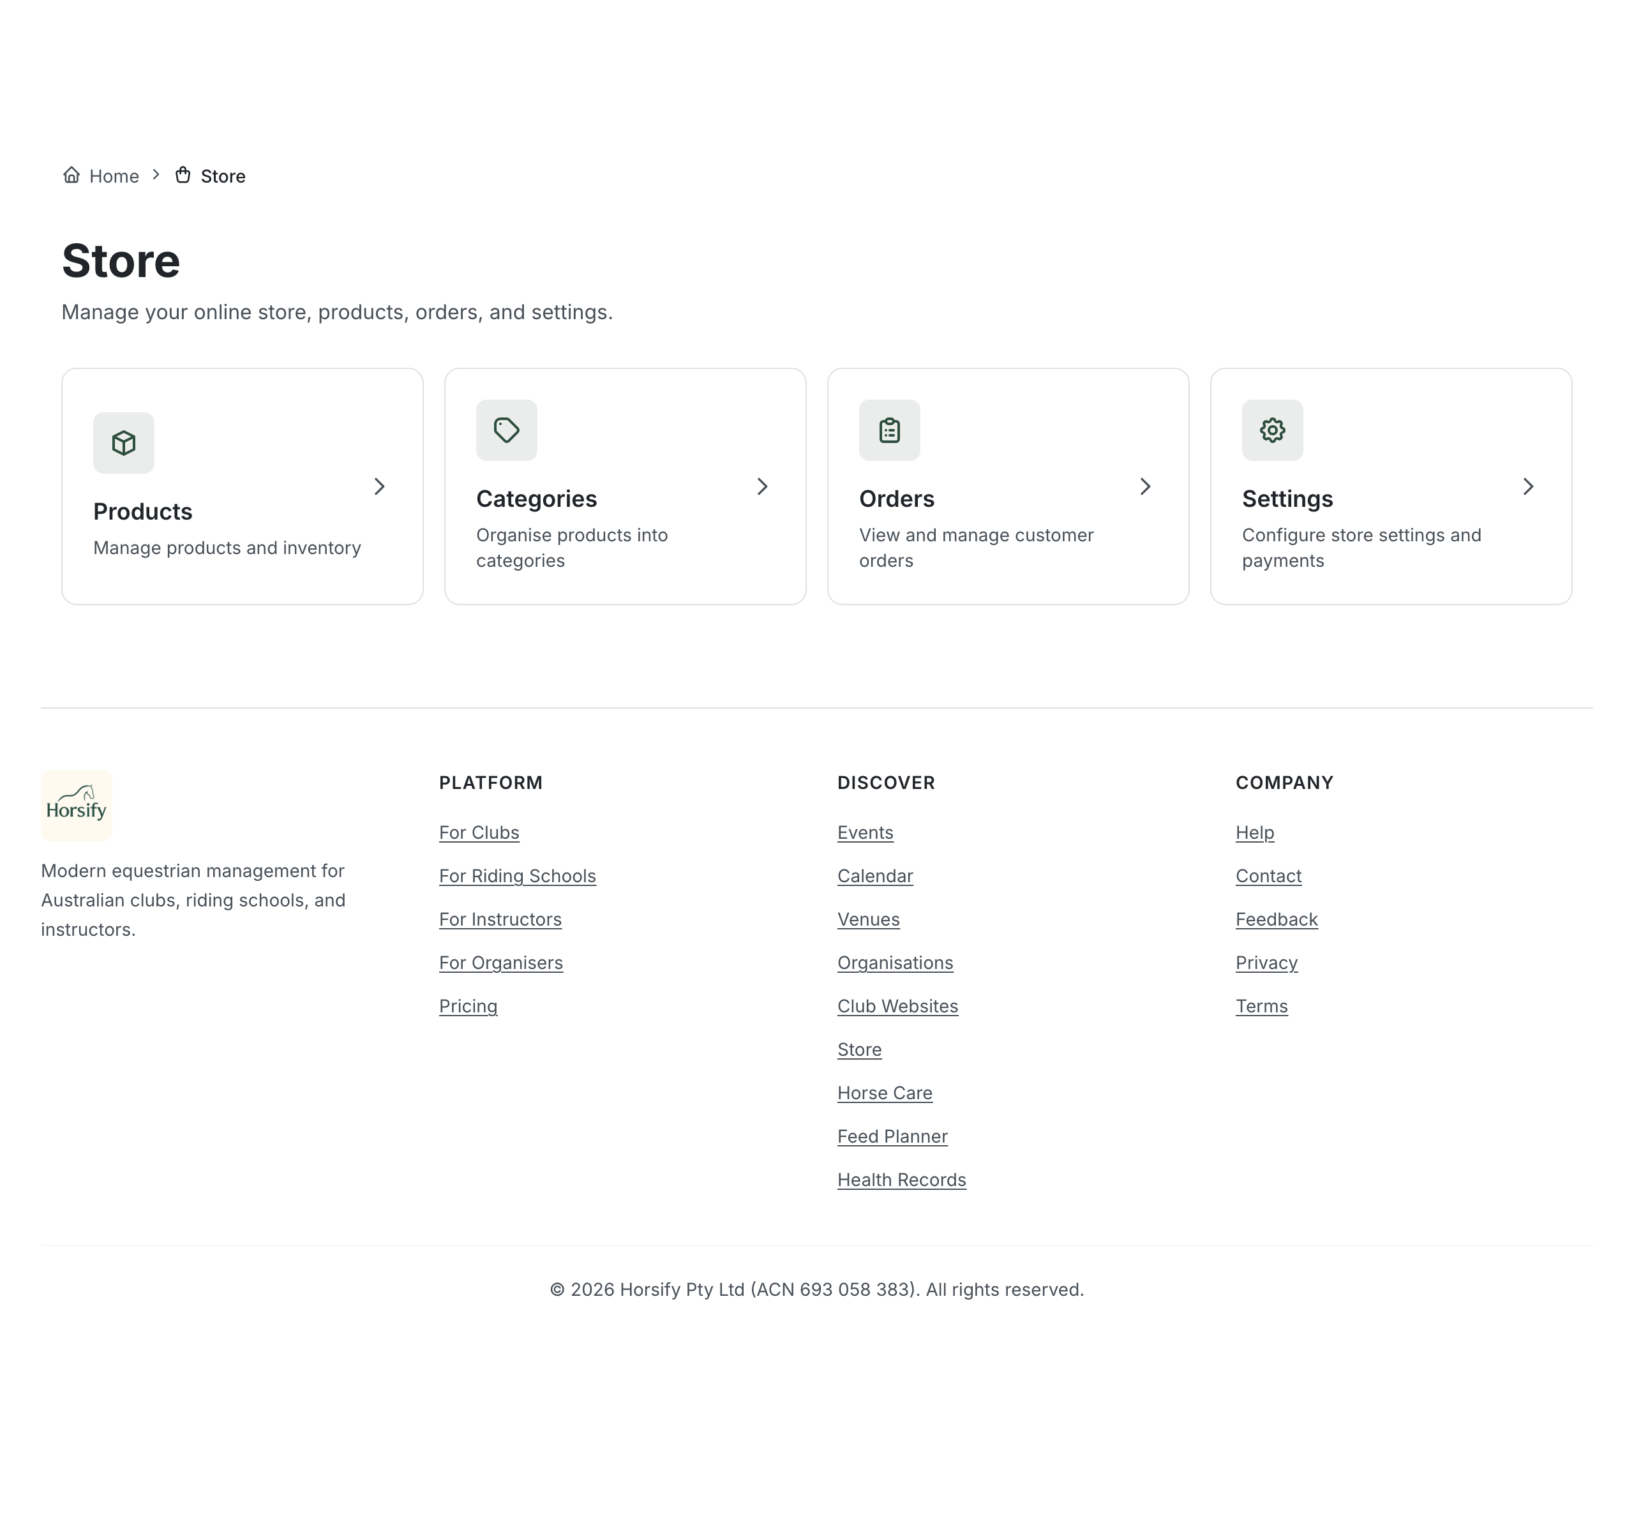Open the Orders card title
This screenshot has width=1634, height=1532.
pos(897,499)
